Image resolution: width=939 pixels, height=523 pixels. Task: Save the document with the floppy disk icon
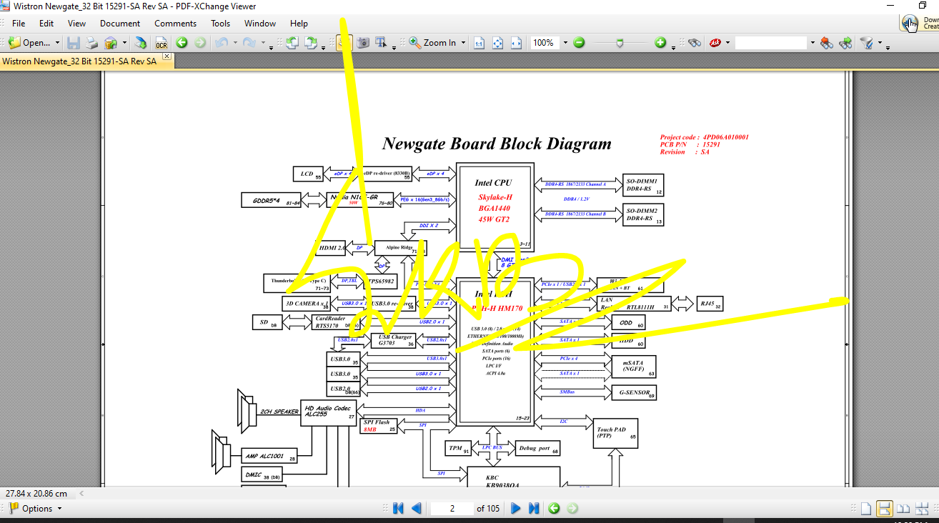[74, 43]
